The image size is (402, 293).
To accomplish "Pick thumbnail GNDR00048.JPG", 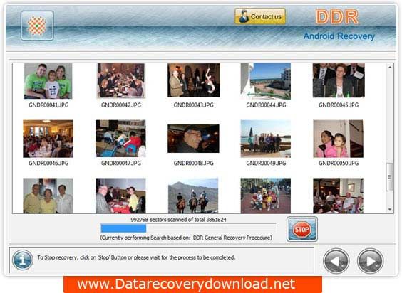I will [194, 139].
